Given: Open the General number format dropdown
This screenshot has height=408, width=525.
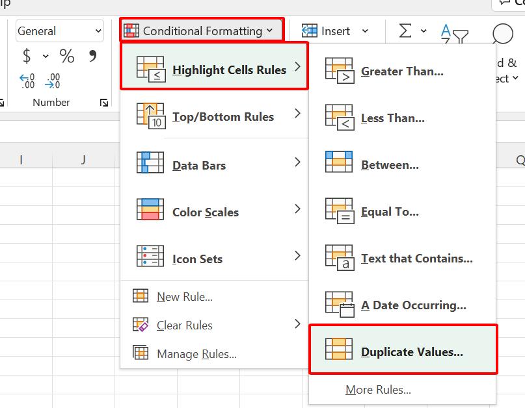Looking at the screenshot, I should click(60, 31).
